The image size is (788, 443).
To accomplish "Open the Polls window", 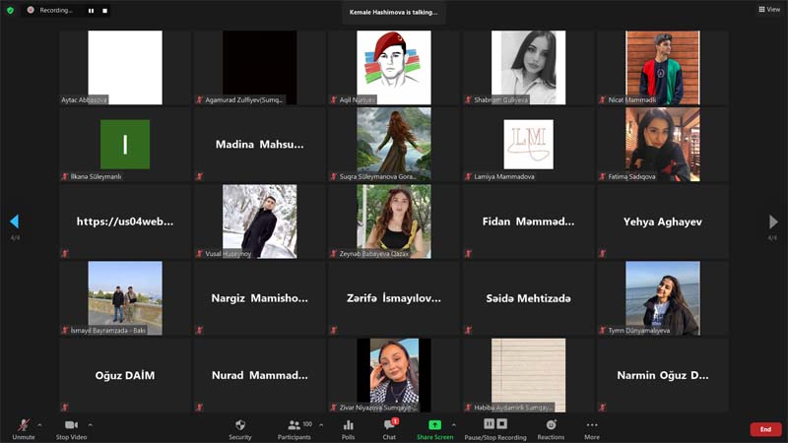I will point(348,428).
